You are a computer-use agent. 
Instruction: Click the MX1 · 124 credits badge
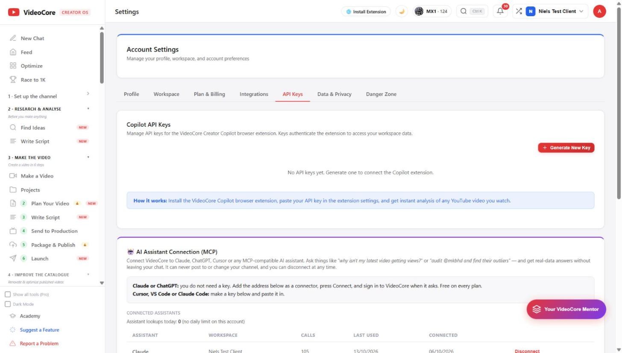pyautogui.click(x=432, y=12)
